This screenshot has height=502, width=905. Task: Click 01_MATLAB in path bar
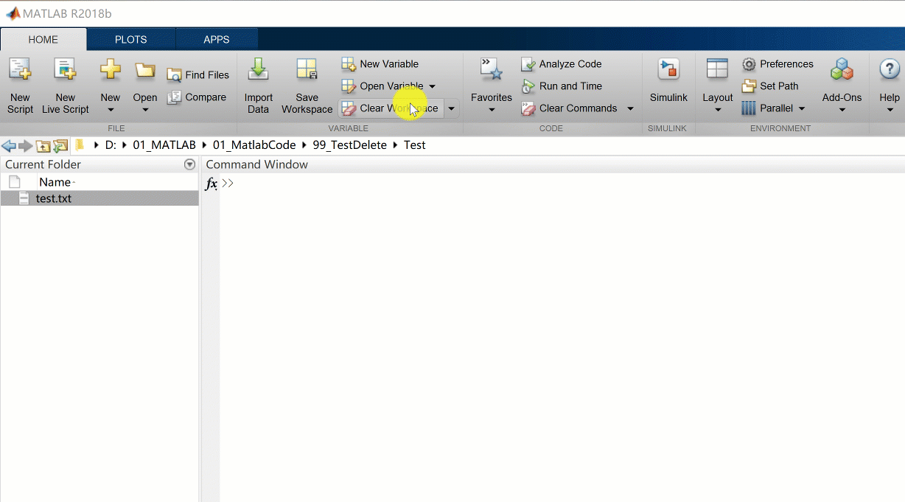pyautogui.click(x=164, y=145)
